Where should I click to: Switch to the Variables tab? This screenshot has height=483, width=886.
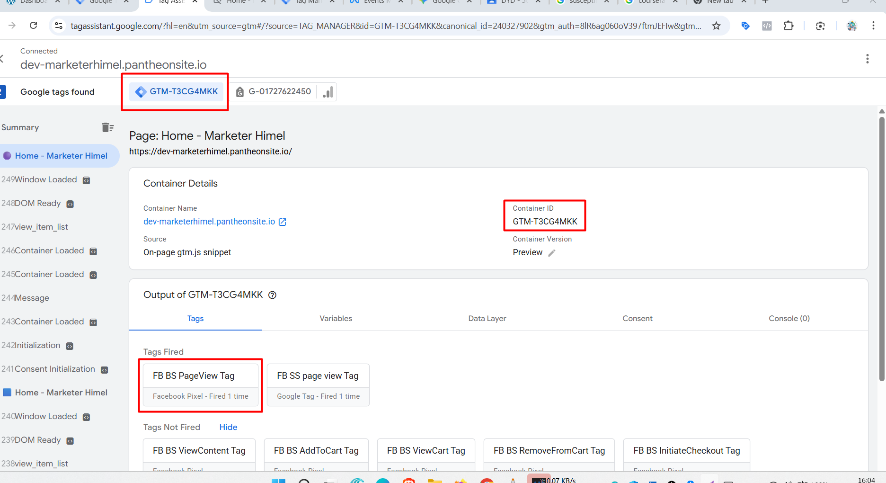point(336,318)
